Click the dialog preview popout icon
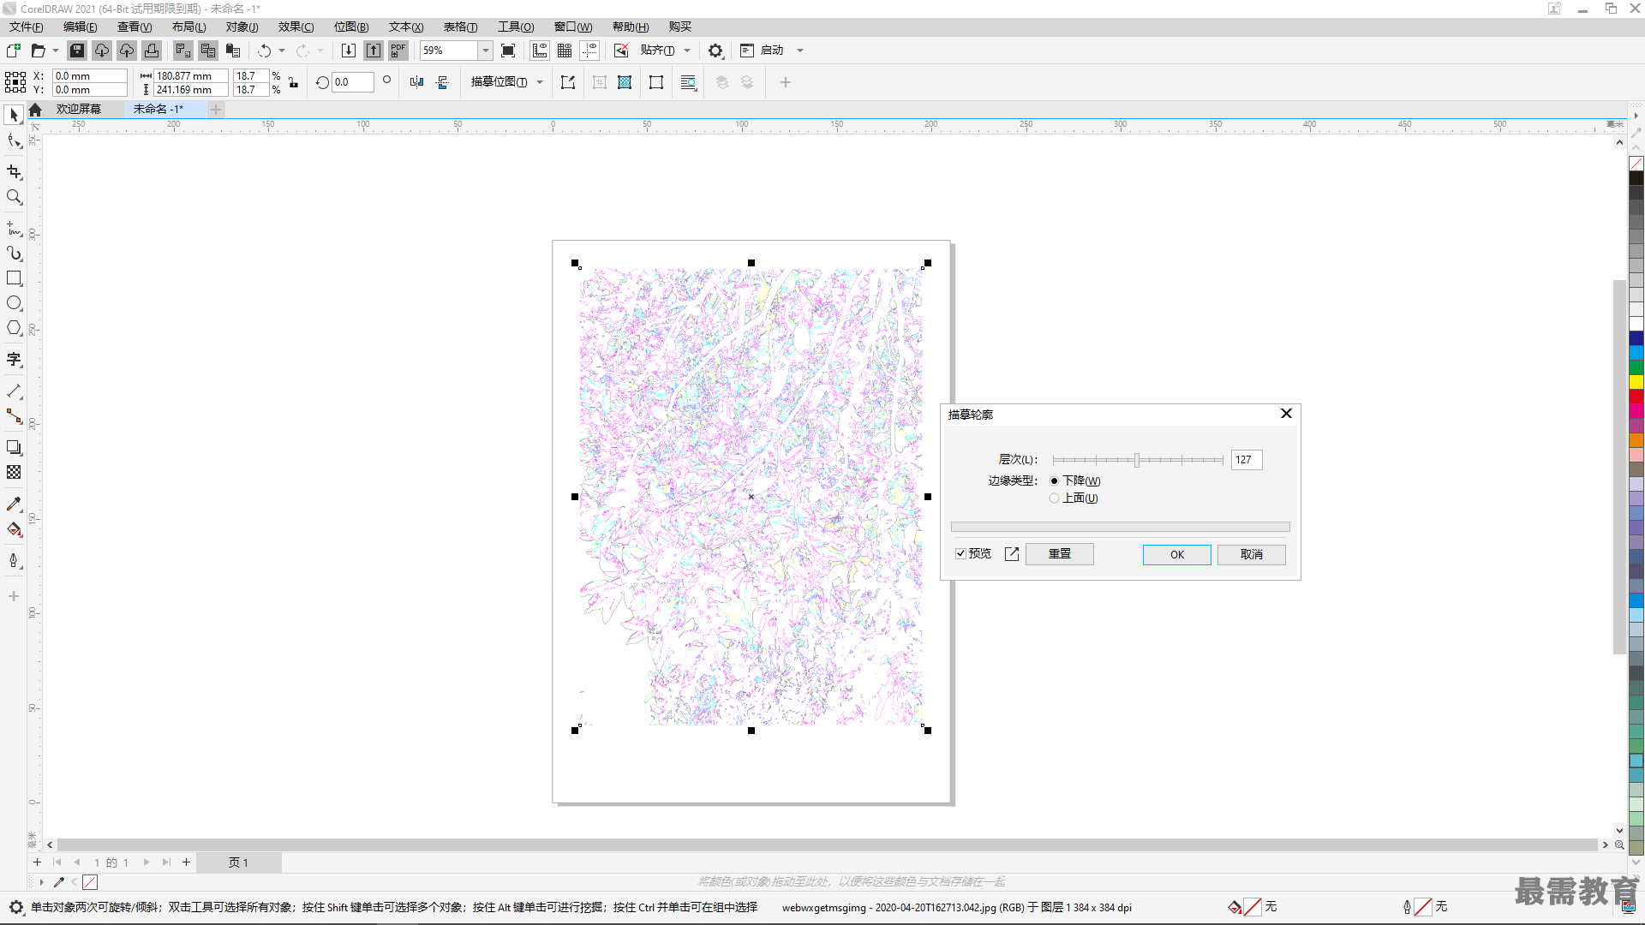This screenshot has width=1645, height=925. (1012, 554)
